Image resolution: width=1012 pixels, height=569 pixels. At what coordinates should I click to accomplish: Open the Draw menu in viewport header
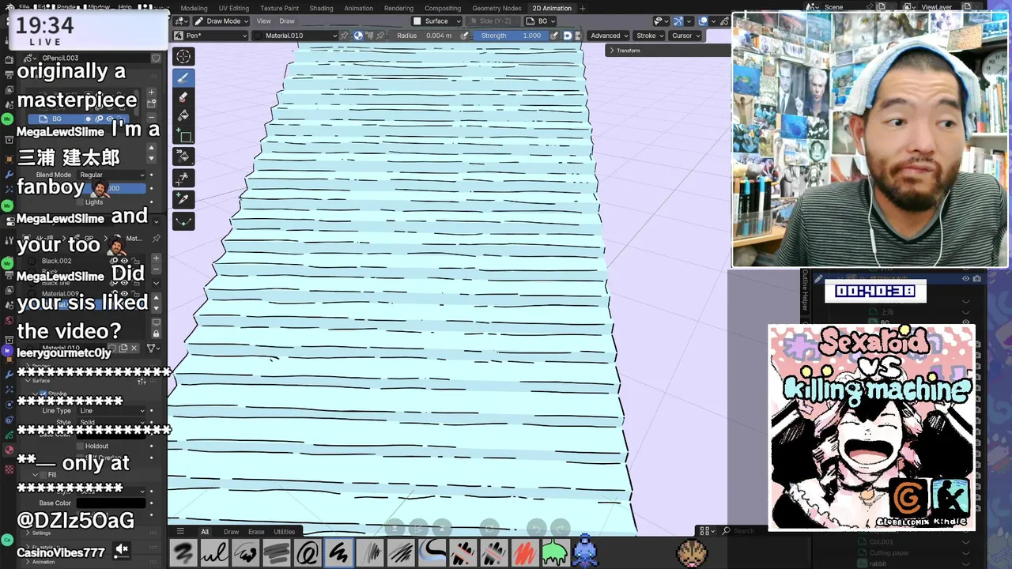(287, 21)
